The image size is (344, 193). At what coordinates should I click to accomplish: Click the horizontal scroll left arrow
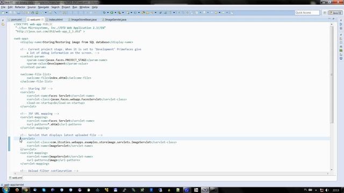tap(15, 174)
